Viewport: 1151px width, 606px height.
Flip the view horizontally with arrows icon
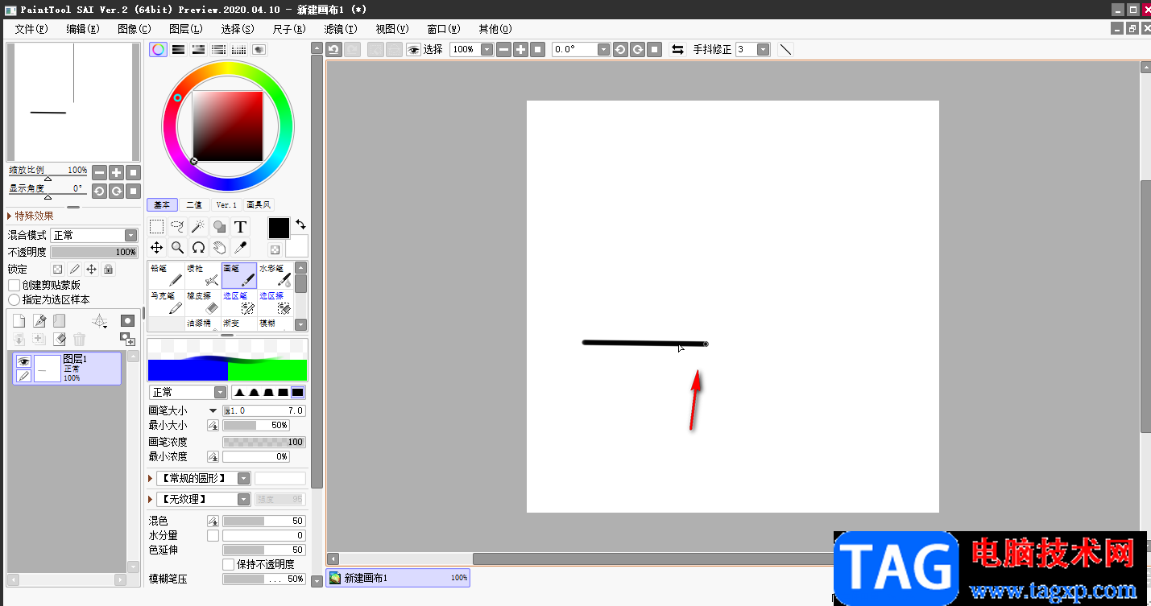coord(678,49)
